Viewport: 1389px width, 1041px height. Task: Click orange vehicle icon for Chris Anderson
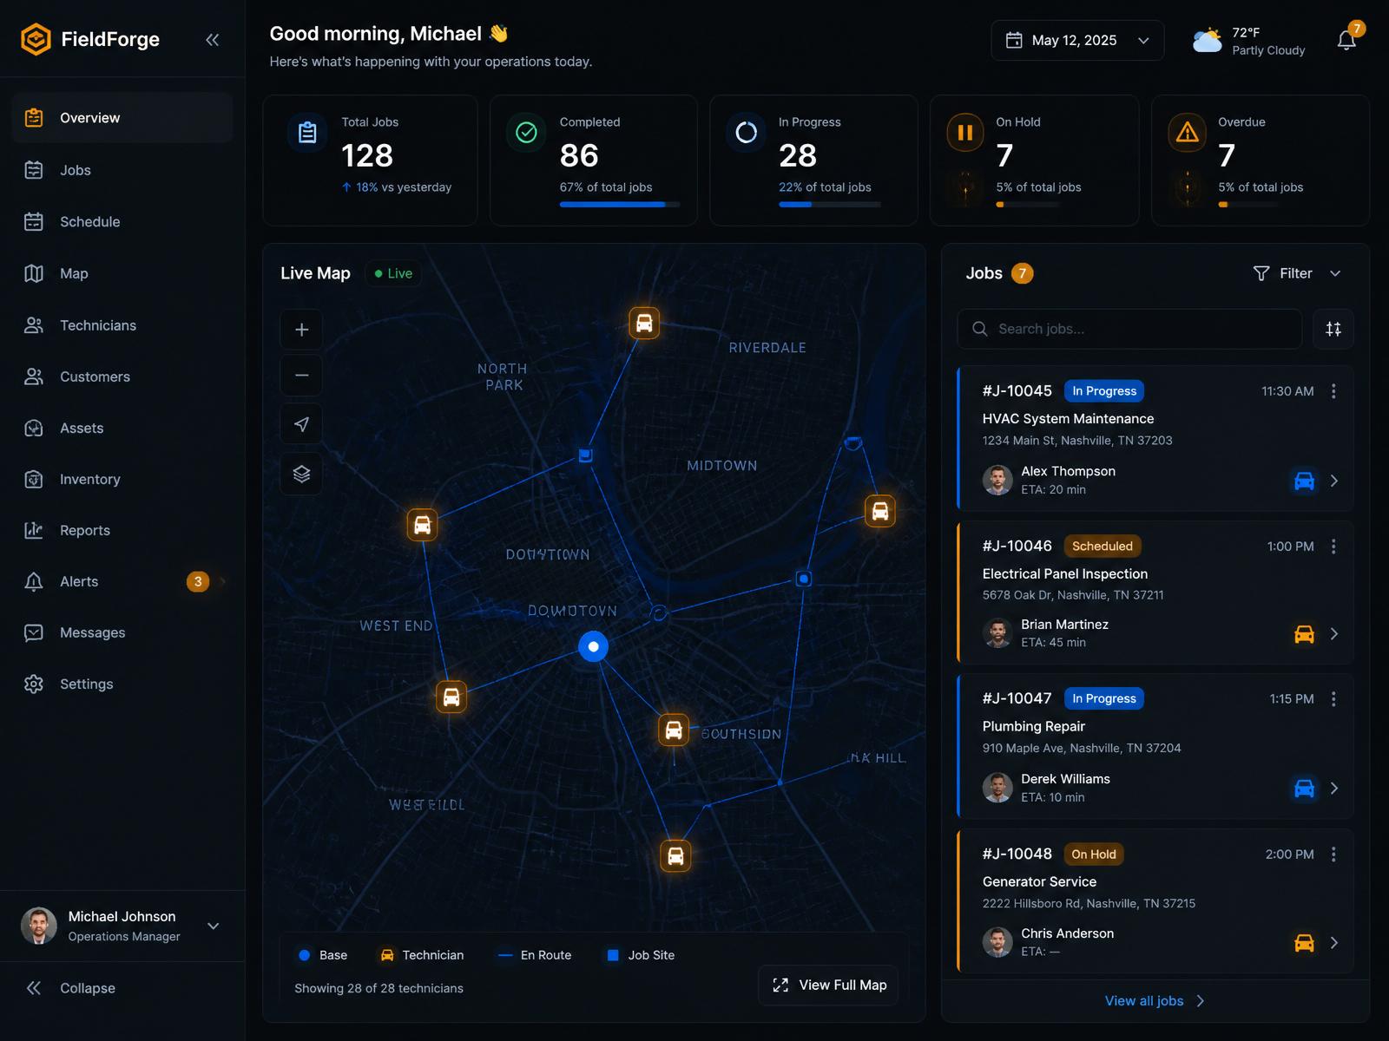[x=1304, y=943]
